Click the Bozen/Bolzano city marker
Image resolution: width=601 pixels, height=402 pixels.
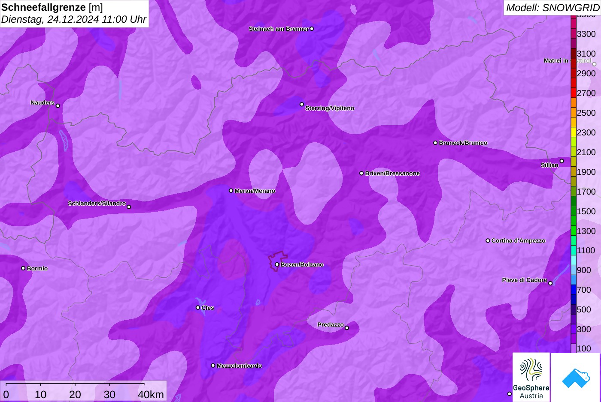coord(277,264)
